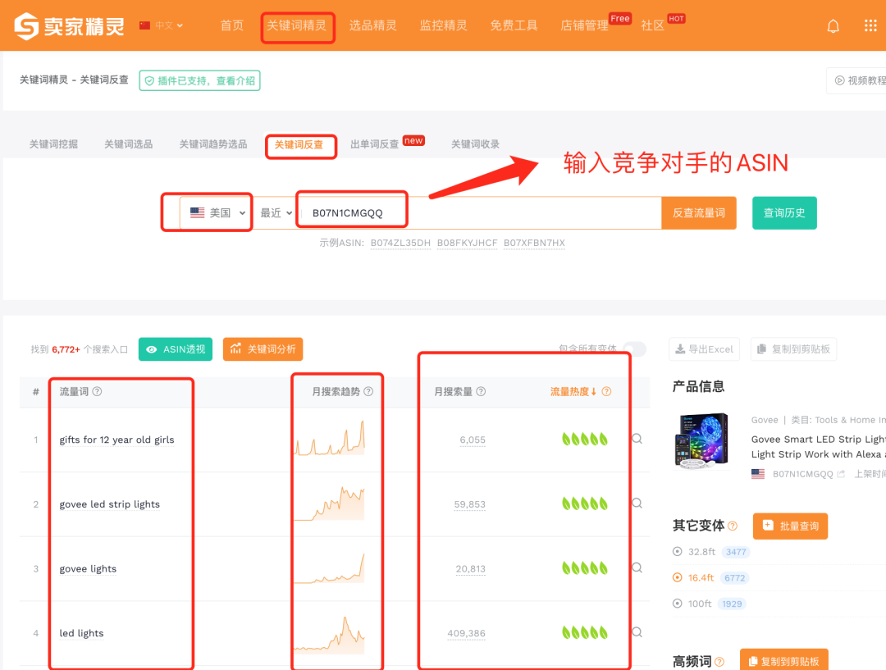
Task: Open the 选品精灵 menu item
Action: (373, 25)
